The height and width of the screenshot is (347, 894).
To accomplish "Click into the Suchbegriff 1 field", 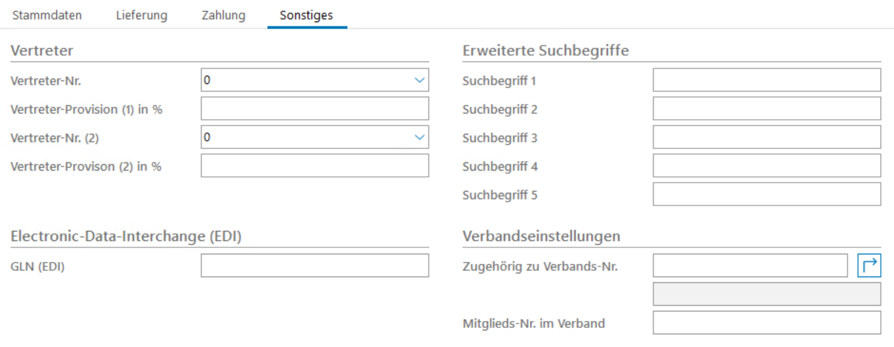I will tap(766, 81).
